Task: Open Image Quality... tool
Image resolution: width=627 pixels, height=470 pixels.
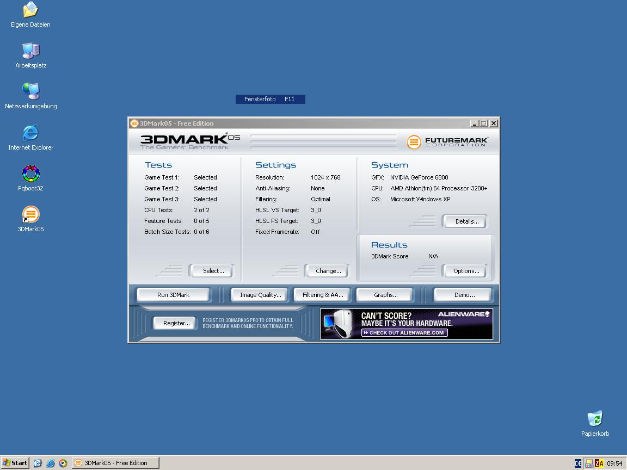Action: point(260,294)
